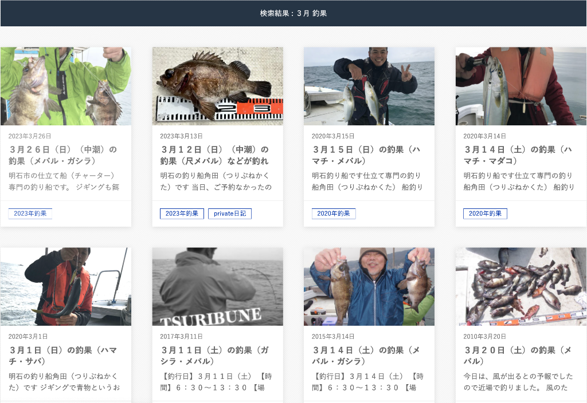Open photo of man making peace sign
587x403 pixels.
(369, 86)
